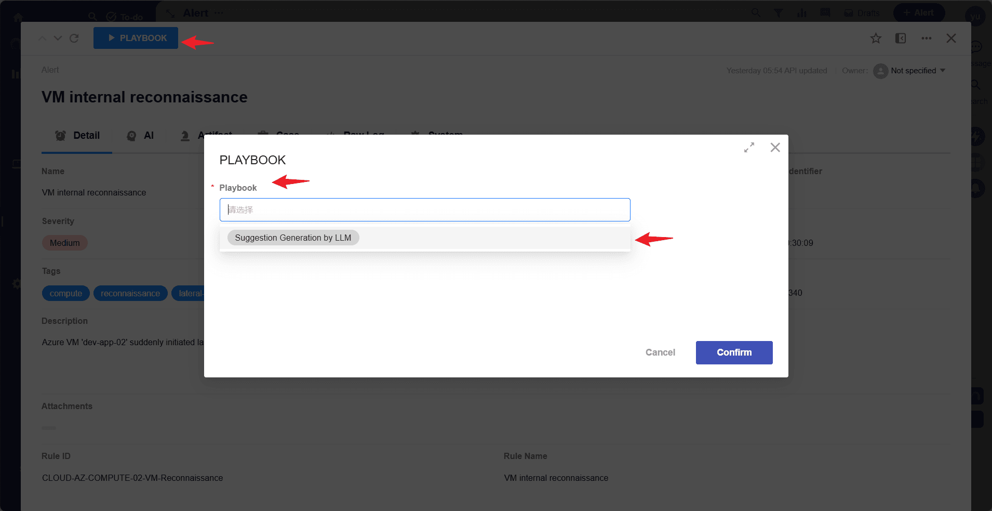Expand the playbook dialog to fullscreen

pyautogui.click(x=749, y=148)
